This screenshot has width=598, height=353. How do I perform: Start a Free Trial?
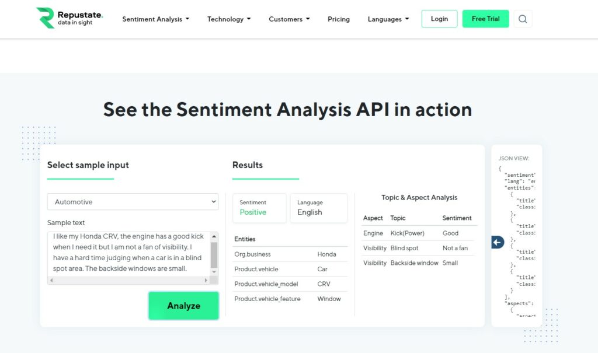pos(485,19)
